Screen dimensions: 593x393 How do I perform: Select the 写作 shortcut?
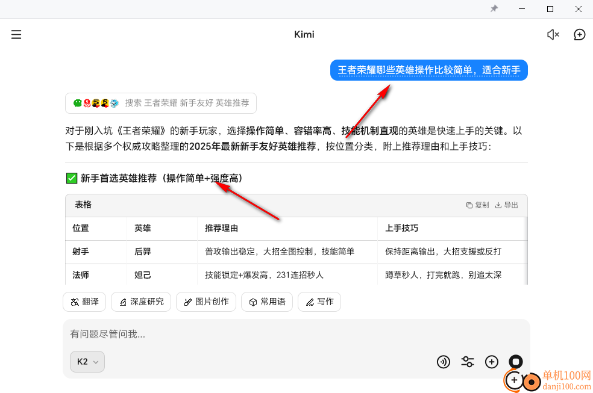319,302
